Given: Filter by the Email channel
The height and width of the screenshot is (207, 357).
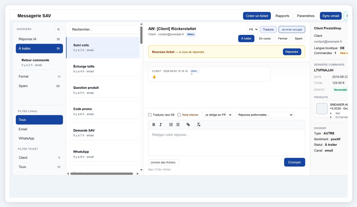Looking at the screenshot, I should [39, 129].
